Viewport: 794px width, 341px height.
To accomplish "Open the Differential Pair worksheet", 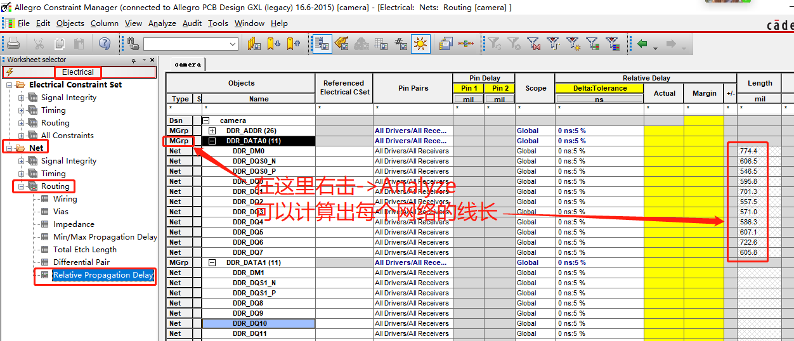I will point(81,262).
